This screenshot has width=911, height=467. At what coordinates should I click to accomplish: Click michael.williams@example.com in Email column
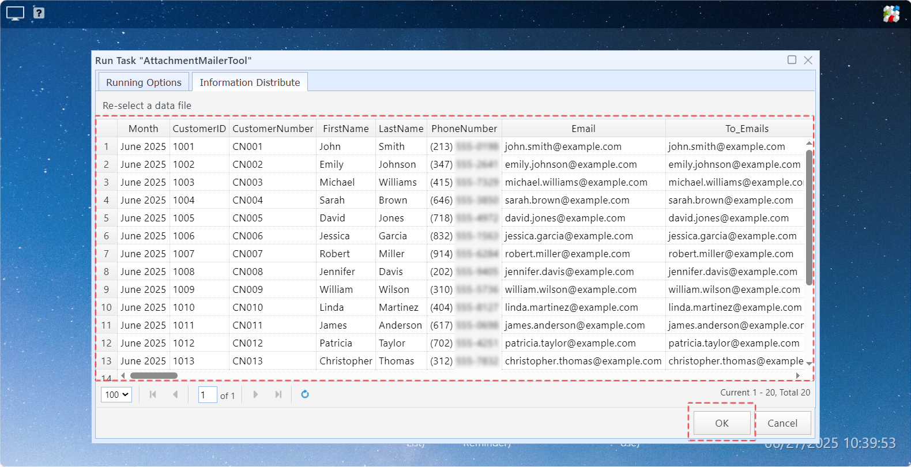584,182
